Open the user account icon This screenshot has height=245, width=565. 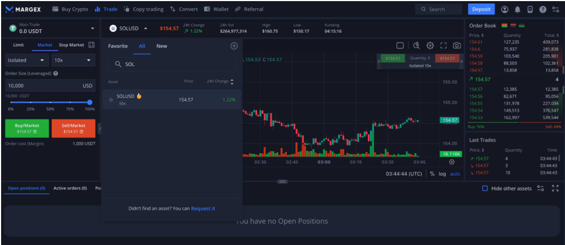[x=505, y=9]
